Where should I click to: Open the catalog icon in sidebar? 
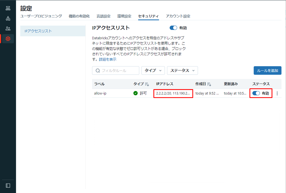(x=8, y=18)
